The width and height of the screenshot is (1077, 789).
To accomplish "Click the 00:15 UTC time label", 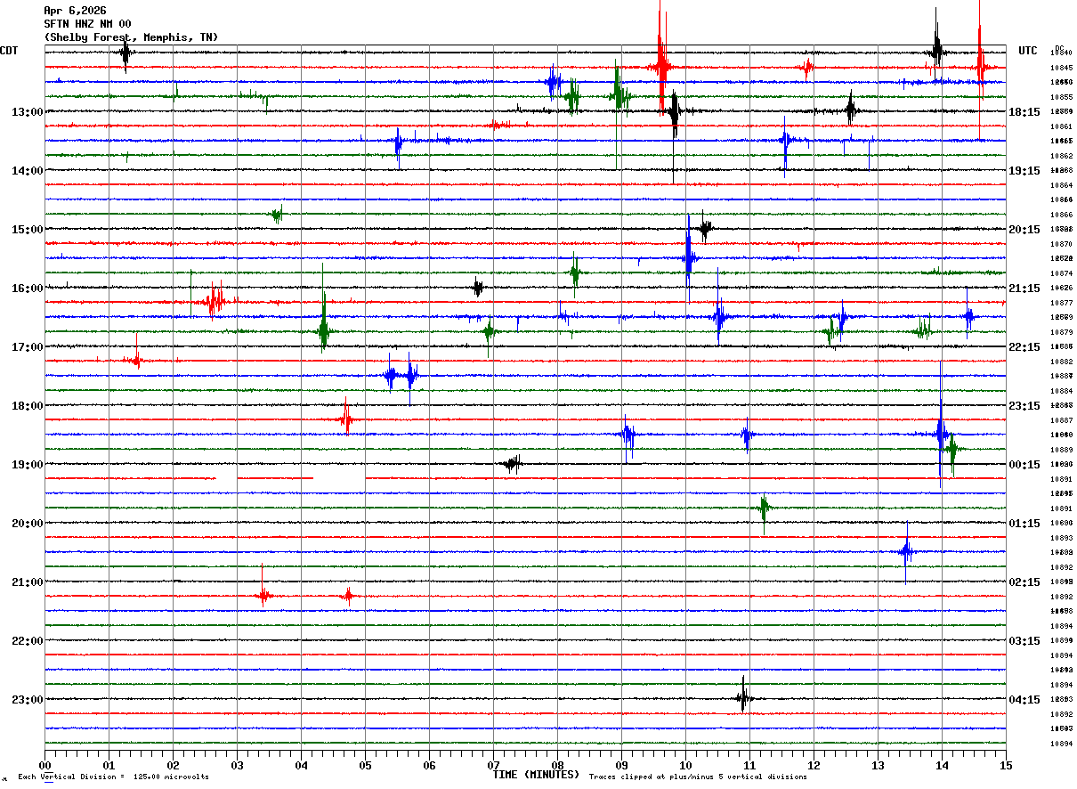I will coord(1024,465).
